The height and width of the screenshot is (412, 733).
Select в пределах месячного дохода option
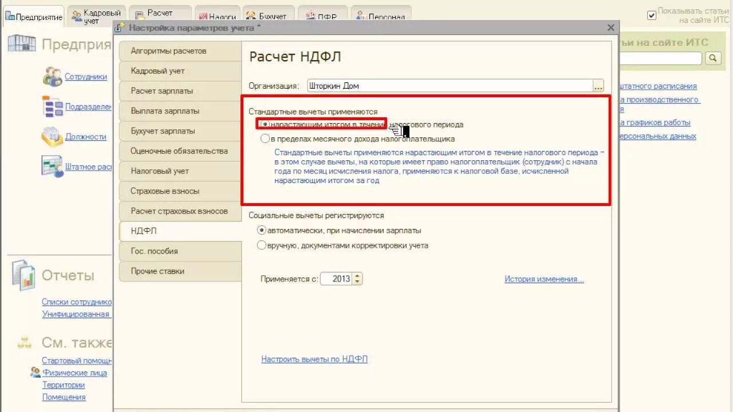click(265, 138)
